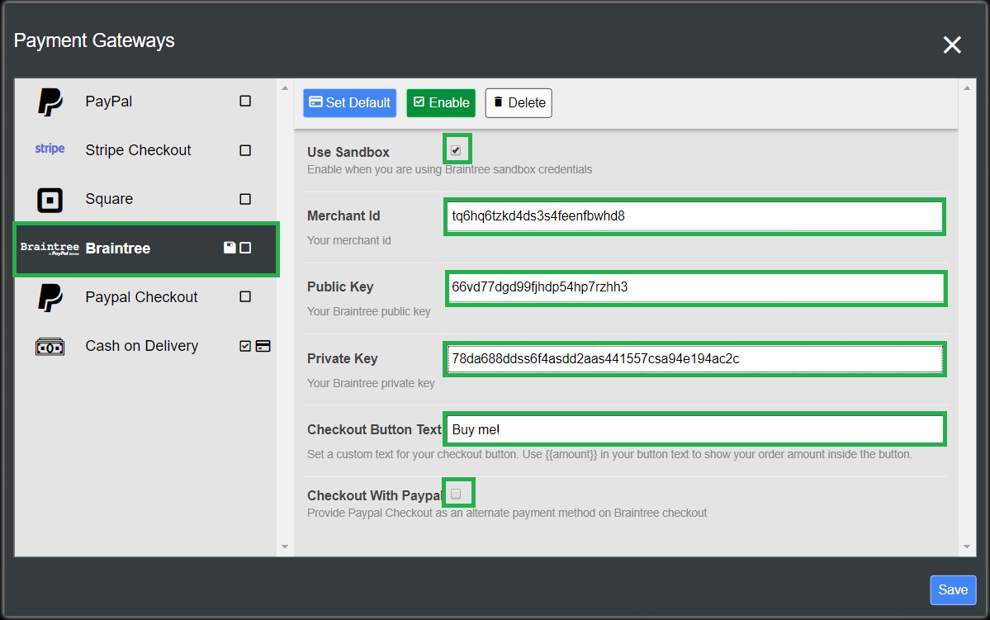Click the unsaved disk icon in Braintree row
Viewport: 990px width, 620px height.
230,248
